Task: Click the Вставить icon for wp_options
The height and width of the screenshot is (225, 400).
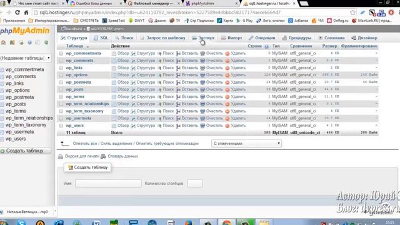Action: [x=179, y=75]
